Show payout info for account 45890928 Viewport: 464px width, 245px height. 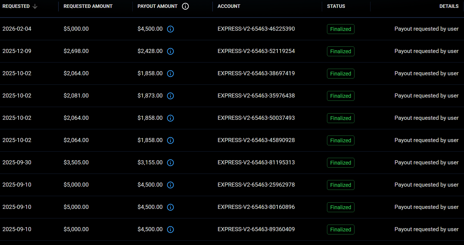pos(170,140)
